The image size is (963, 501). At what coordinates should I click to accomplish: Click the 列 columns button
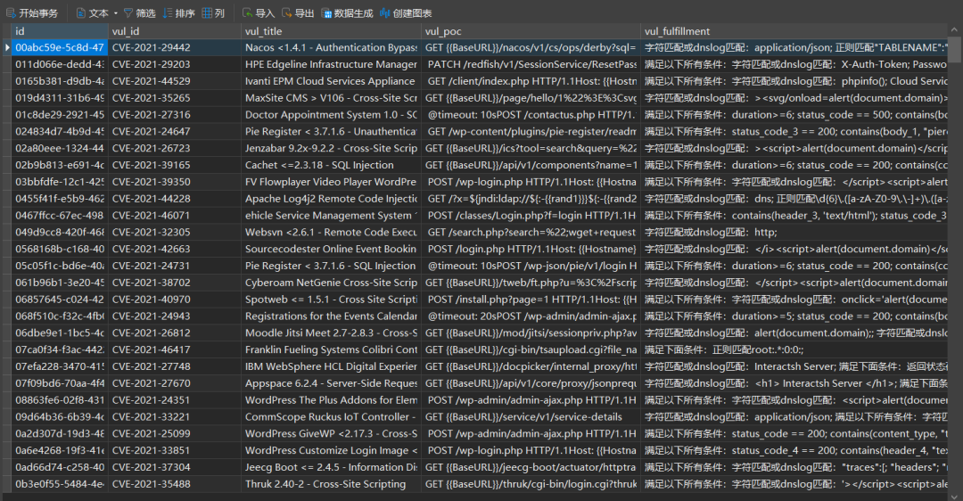pyautogui.click(x=213, y=12)
